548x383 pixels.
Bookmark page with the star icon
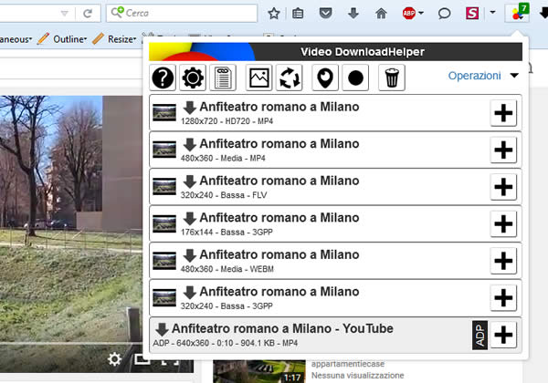[x=274, y=14]
